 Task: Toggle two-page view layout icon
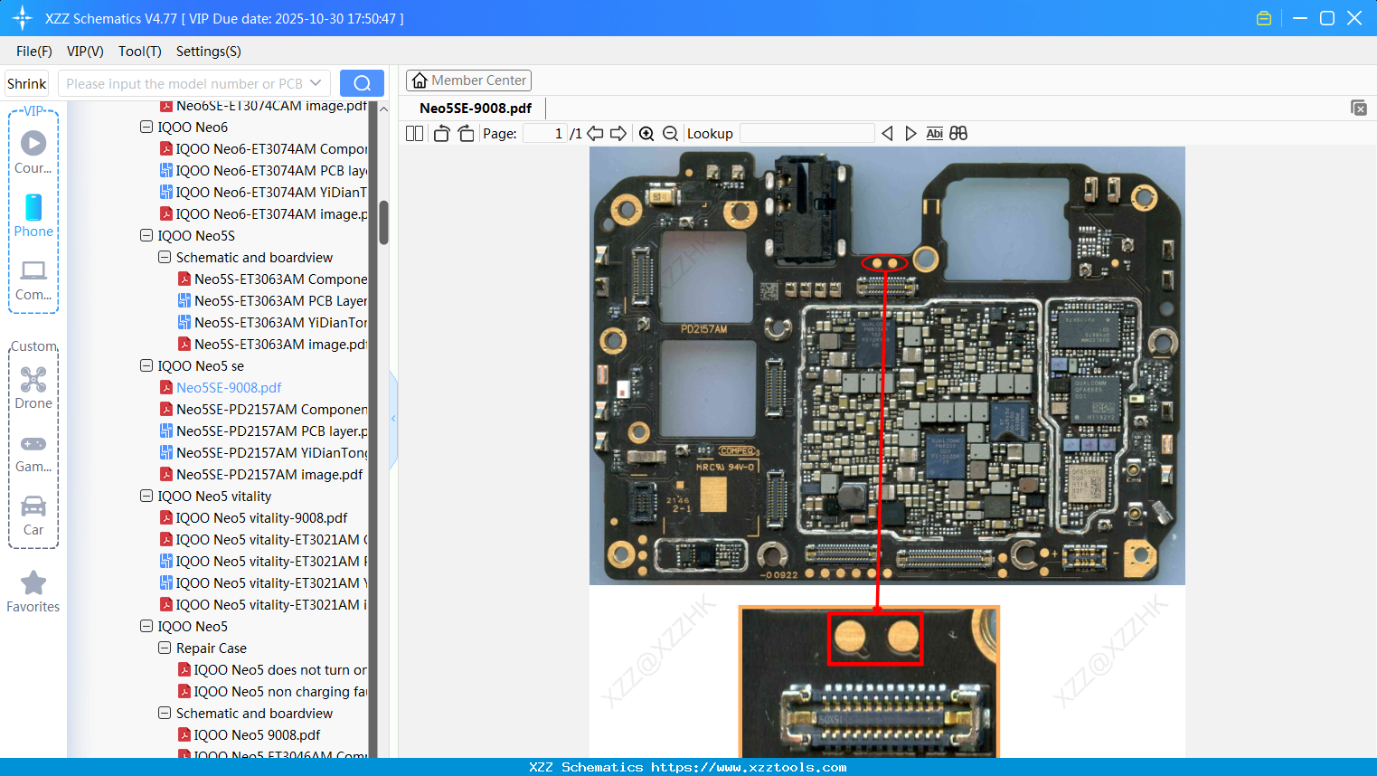[414, 134]
